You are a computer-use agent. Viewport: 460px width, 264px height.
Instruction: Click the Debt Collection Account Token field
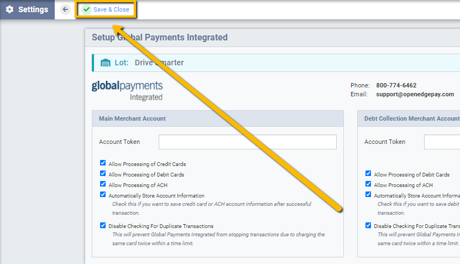[442, 142]
